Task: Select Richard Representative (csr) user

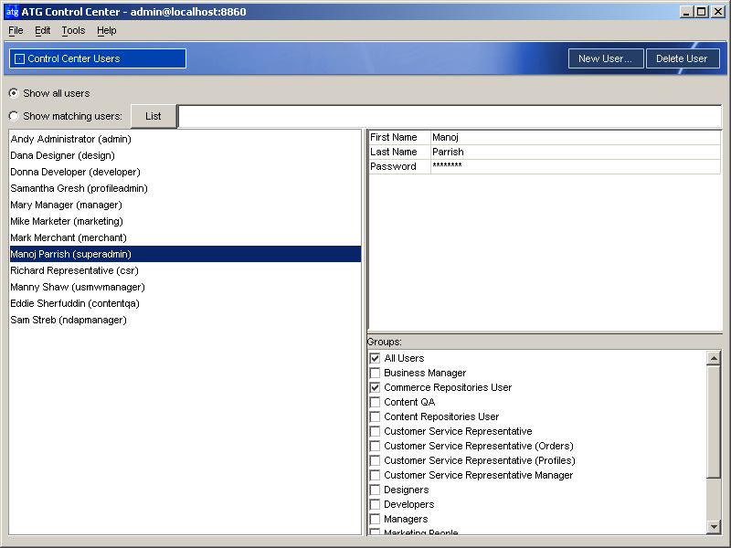Action: click(x=185, y=270)
